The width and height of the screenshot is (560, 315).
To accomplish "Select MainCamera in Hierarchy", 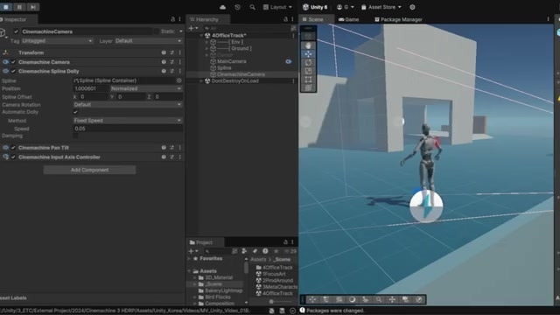I will point(231,61).
